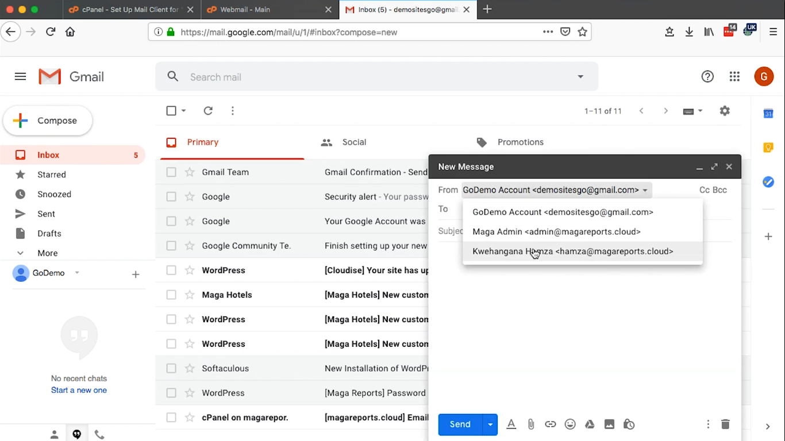Open the Gmail main menu hamburger
This screenshot has width=785, height=441.
(x=20, y=76)
